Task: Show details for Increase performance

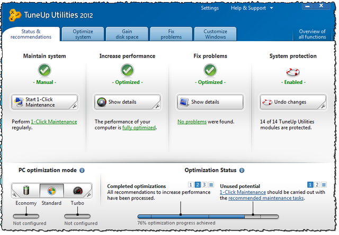Action: coord(127,102)
